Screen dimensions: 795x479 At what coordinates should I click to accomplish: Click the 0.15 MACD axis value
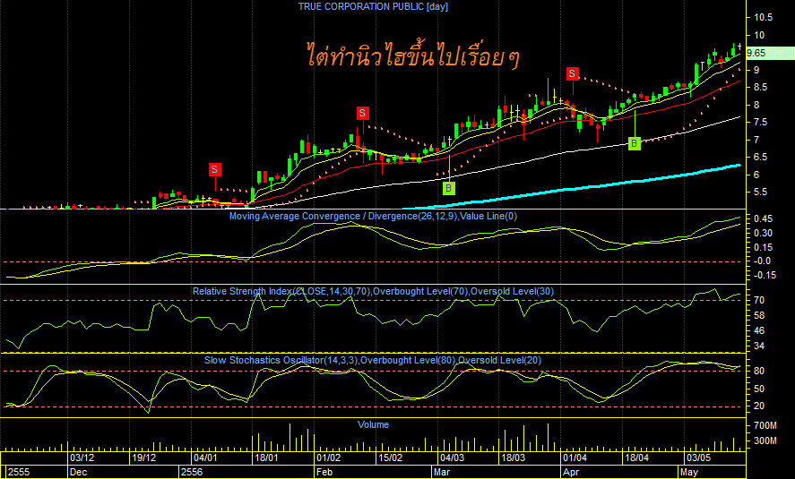coord(763,248)
